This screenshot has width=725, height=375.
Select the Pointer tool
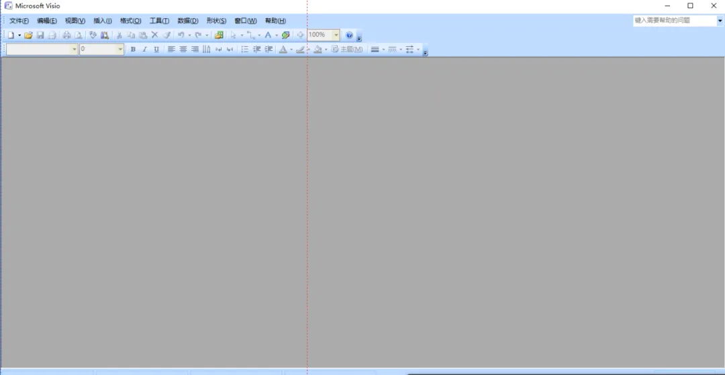pos(234,35)
